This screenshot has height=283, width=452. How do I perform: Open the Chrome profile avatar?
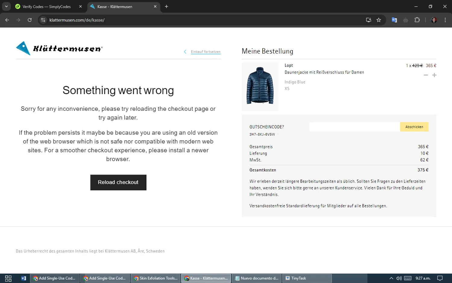(x=434, y=20)
